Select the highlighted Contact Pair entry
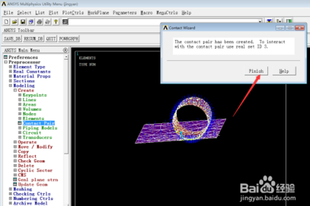Image resolution: width=310 pixels, height=206 pixels. click(39, 123)
